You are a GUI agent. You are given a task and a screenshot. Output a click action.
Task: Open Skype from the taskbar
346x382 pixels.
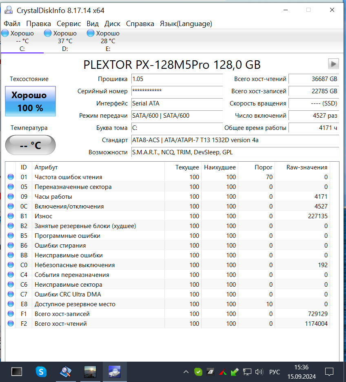tap(41, 372)
